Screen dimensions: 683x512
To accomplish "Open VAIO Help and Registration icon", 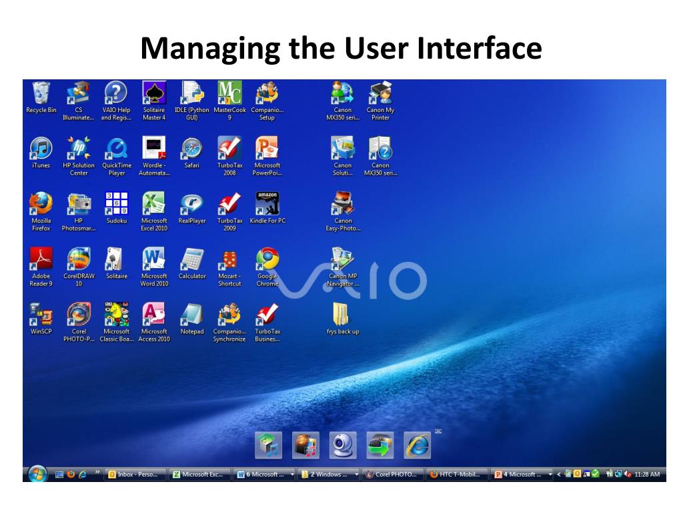I will coord(116,101).
